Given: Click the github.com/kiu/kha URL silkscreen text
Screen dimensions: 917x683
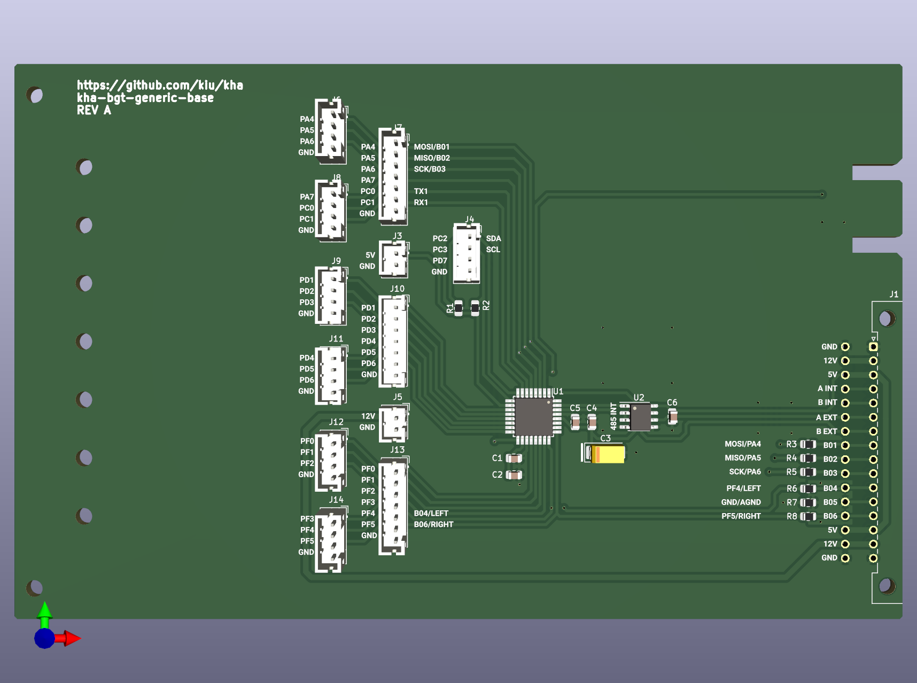Looking at the screenshot, I should click(x=160, y=85).
